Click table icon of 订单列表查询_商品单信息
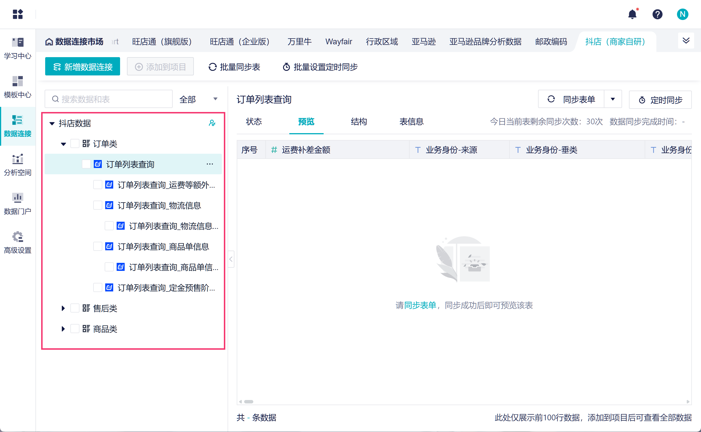Screen dimensions: 701x432 (109, 246)
